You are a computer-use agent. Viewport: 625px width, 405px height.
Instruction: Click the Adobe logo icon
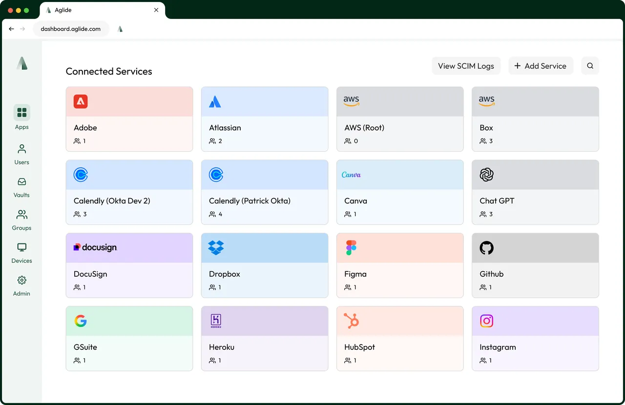click(81, 101)
